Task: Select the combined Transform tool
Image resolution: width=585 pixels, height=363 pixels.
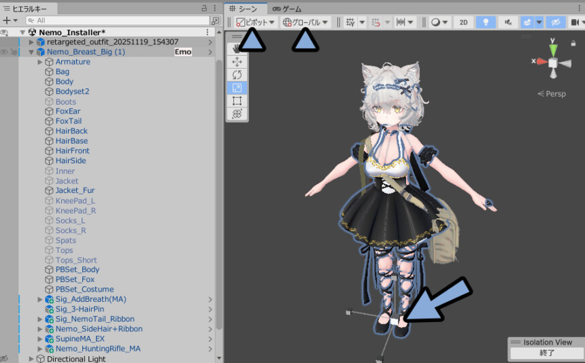Action: tap(237, 114)
